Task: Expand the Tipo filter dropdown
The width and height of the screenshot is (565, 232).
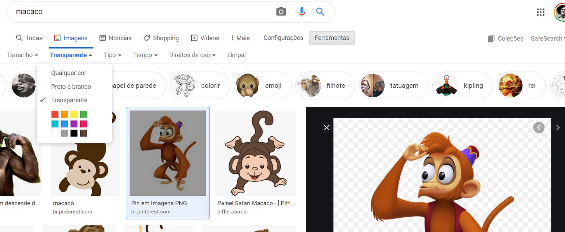Action: [x=113, y=55]
